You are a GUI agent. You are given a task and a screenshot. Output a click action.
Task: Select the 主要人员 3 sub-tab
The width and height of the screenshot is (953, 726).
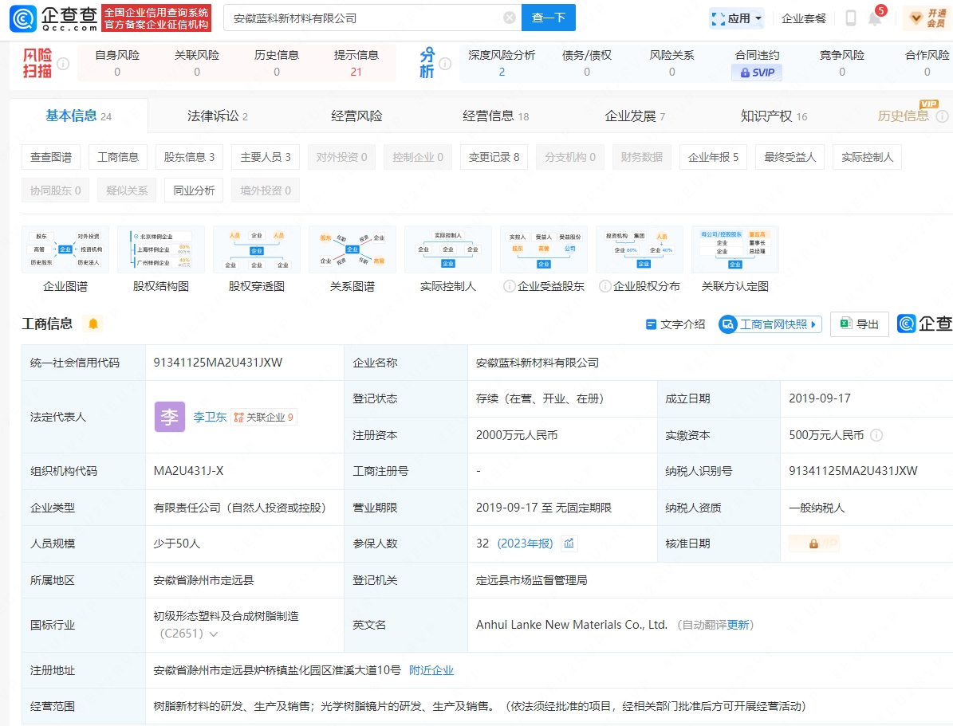pyautogui.click(x=266, y=157)
